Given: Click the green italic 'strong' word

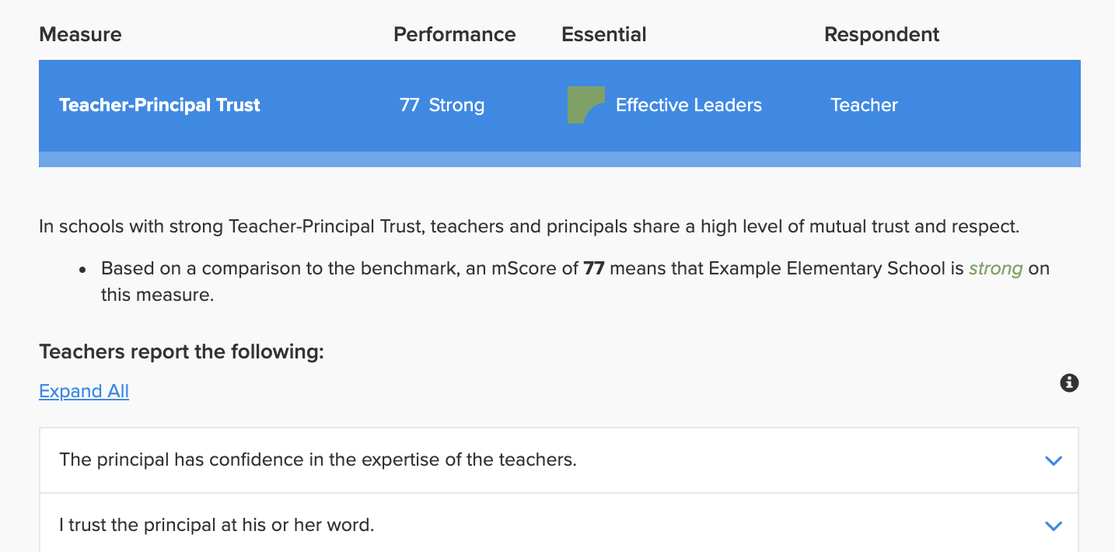Looking at the screenshot, I should tap(995, 269).
